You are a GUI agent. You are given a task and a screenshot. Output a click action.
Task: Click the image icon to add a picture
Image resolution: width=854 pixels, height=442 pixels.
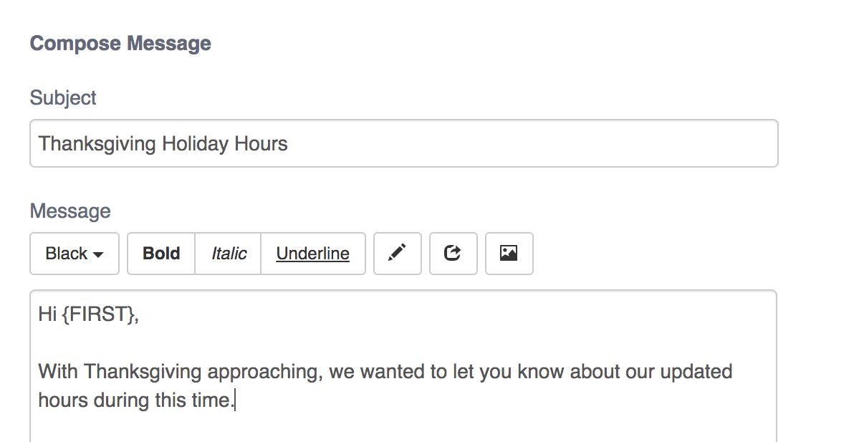point(509,253)
